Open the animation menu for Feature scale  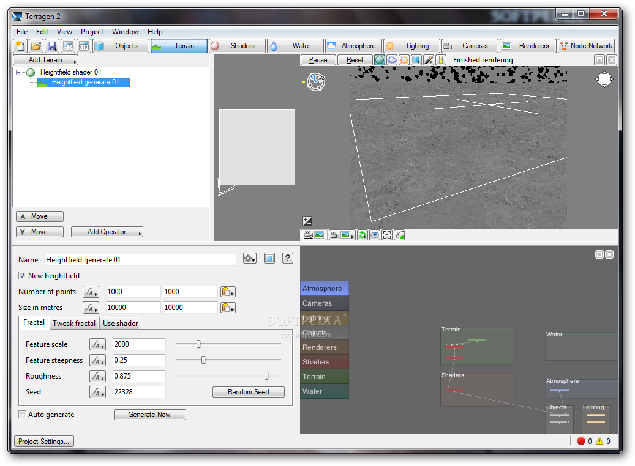click(x=97, y=344)
